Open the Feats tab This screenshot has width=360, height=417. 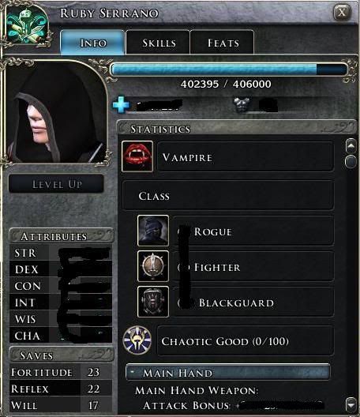pos(223,43)
